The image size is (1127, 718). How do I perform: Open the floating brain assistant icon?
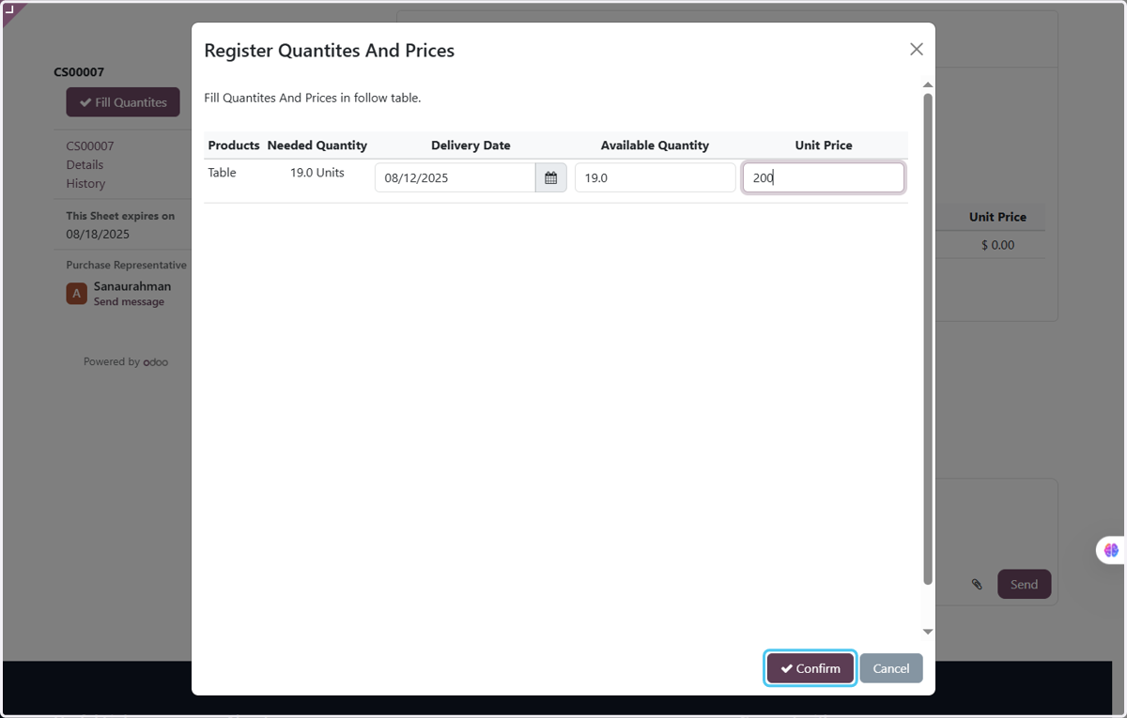1111,550
